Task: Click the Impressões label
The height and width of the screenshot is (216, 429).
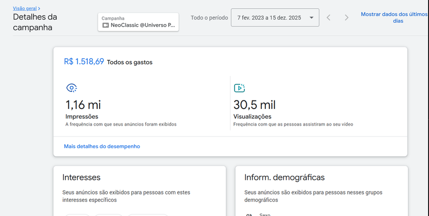Action: (82, 117)
